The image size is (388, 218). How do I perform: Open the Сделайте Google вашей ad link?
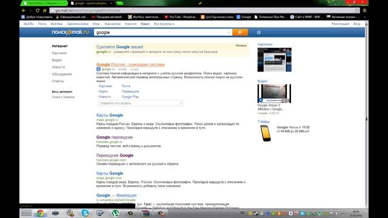tap(119, 47)
